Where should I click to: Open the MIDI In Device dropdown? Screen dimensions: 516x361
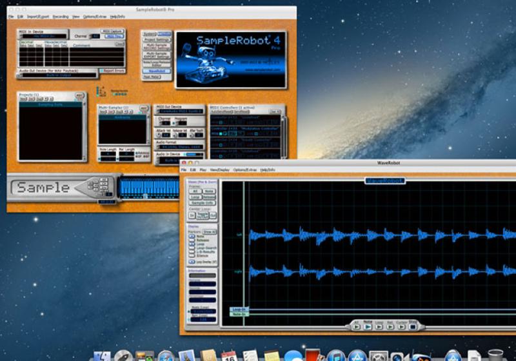(43, 36)
